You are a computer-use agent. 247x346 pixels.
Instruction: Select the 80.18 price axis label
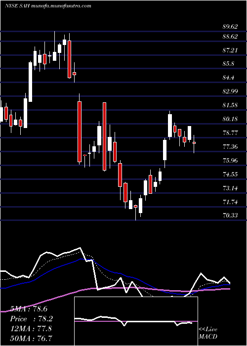230,119
